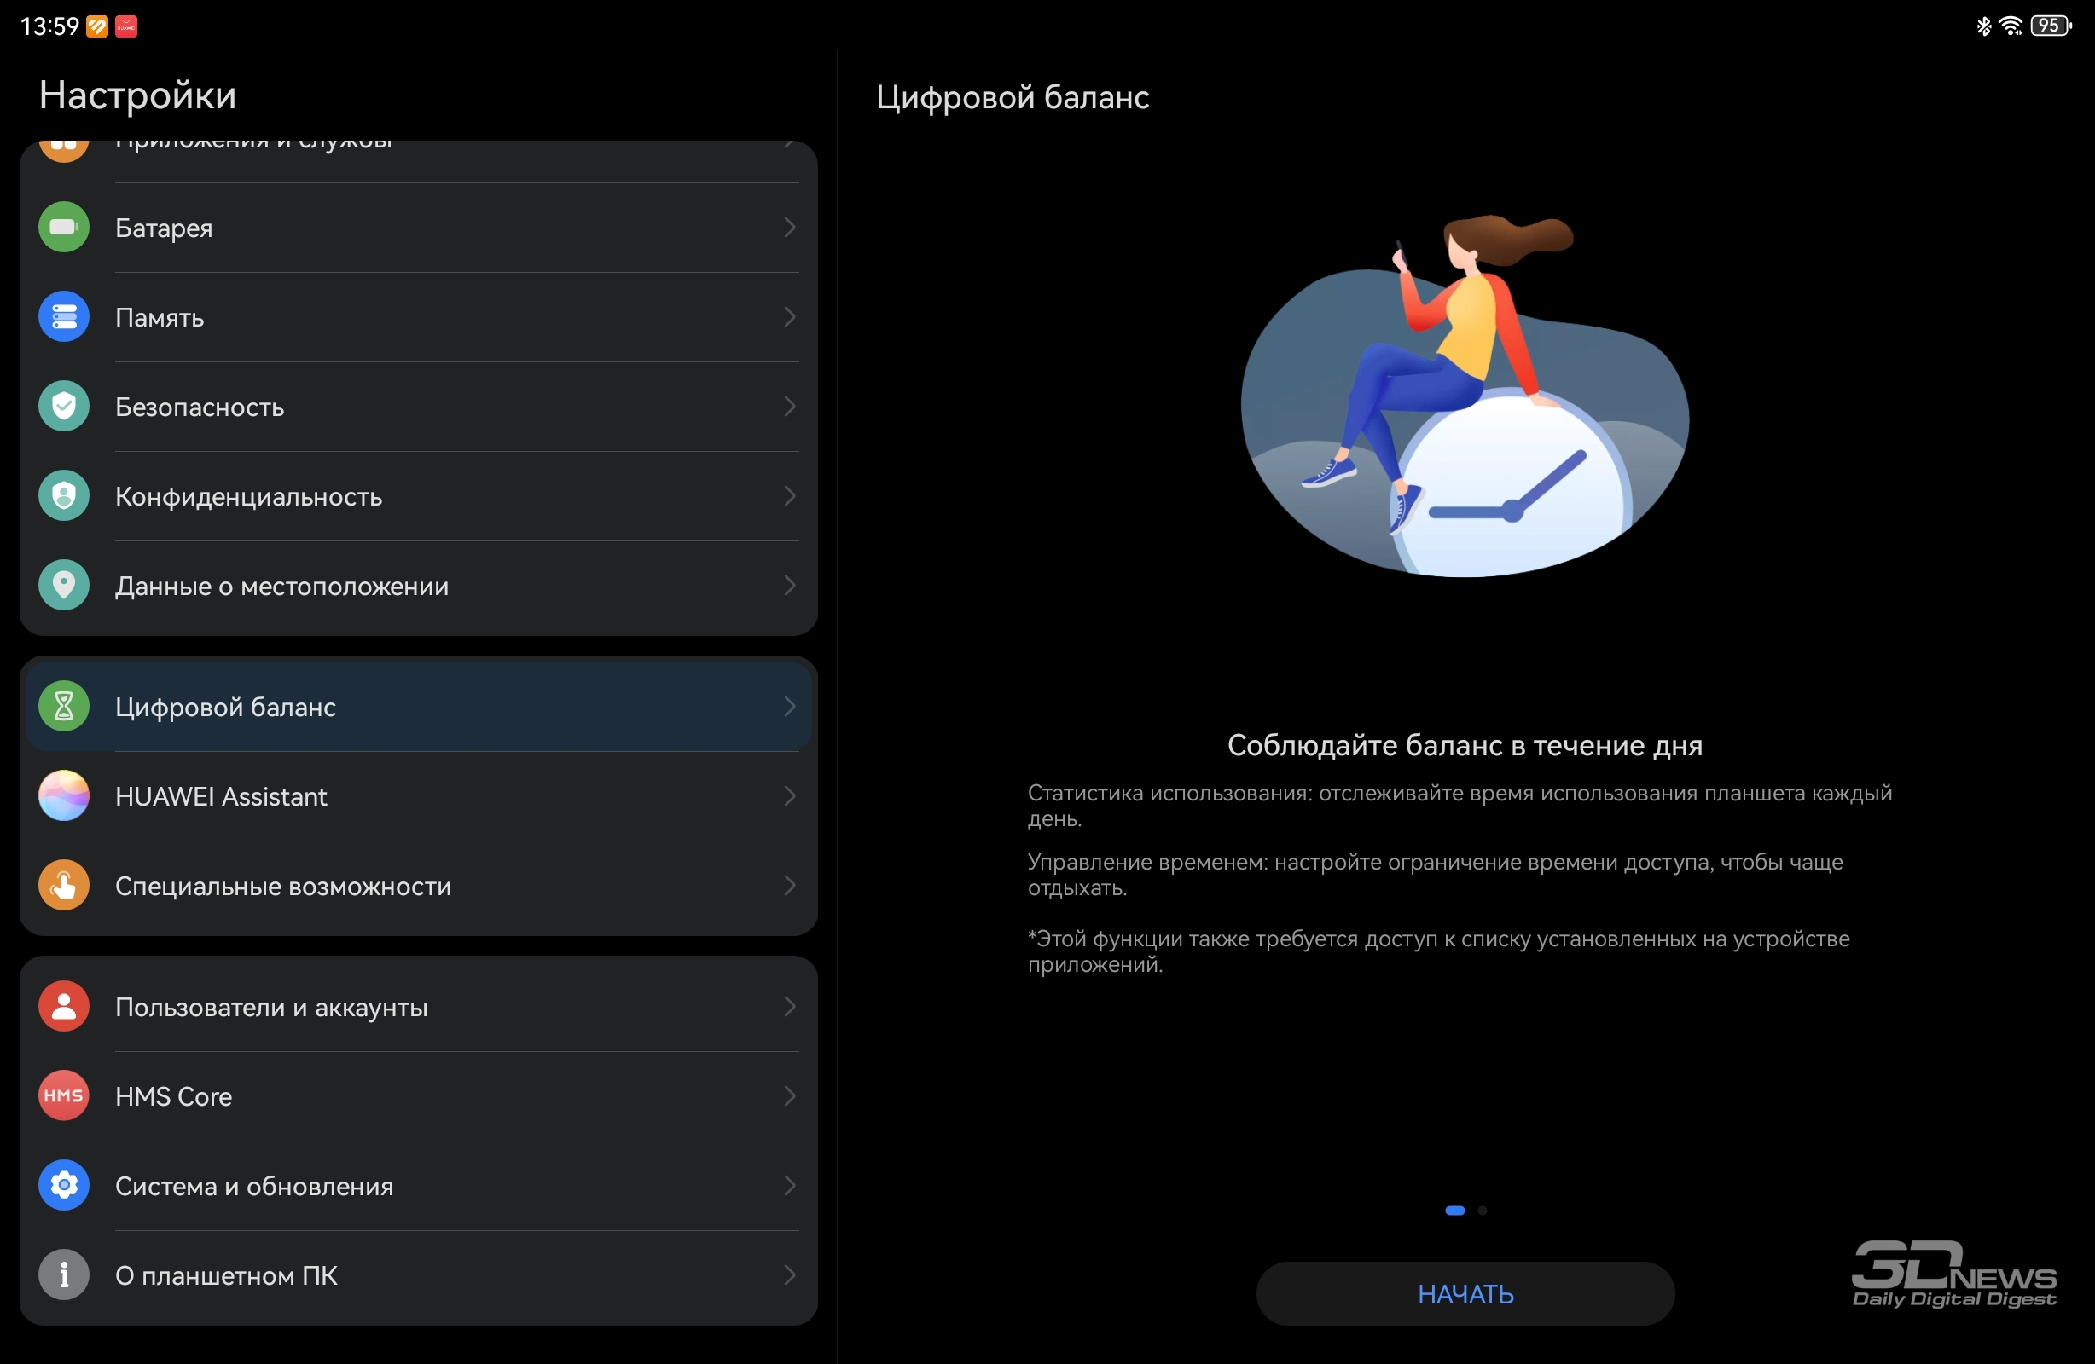Tap the О планшетном ПК info icon
This screenshot has height=1364, width=2095.
[63, 1275]
